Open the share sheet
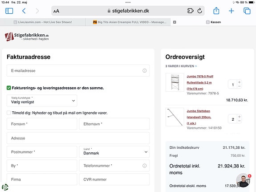Viewport: 256px width, 192px height. click(x=216, y=11)
